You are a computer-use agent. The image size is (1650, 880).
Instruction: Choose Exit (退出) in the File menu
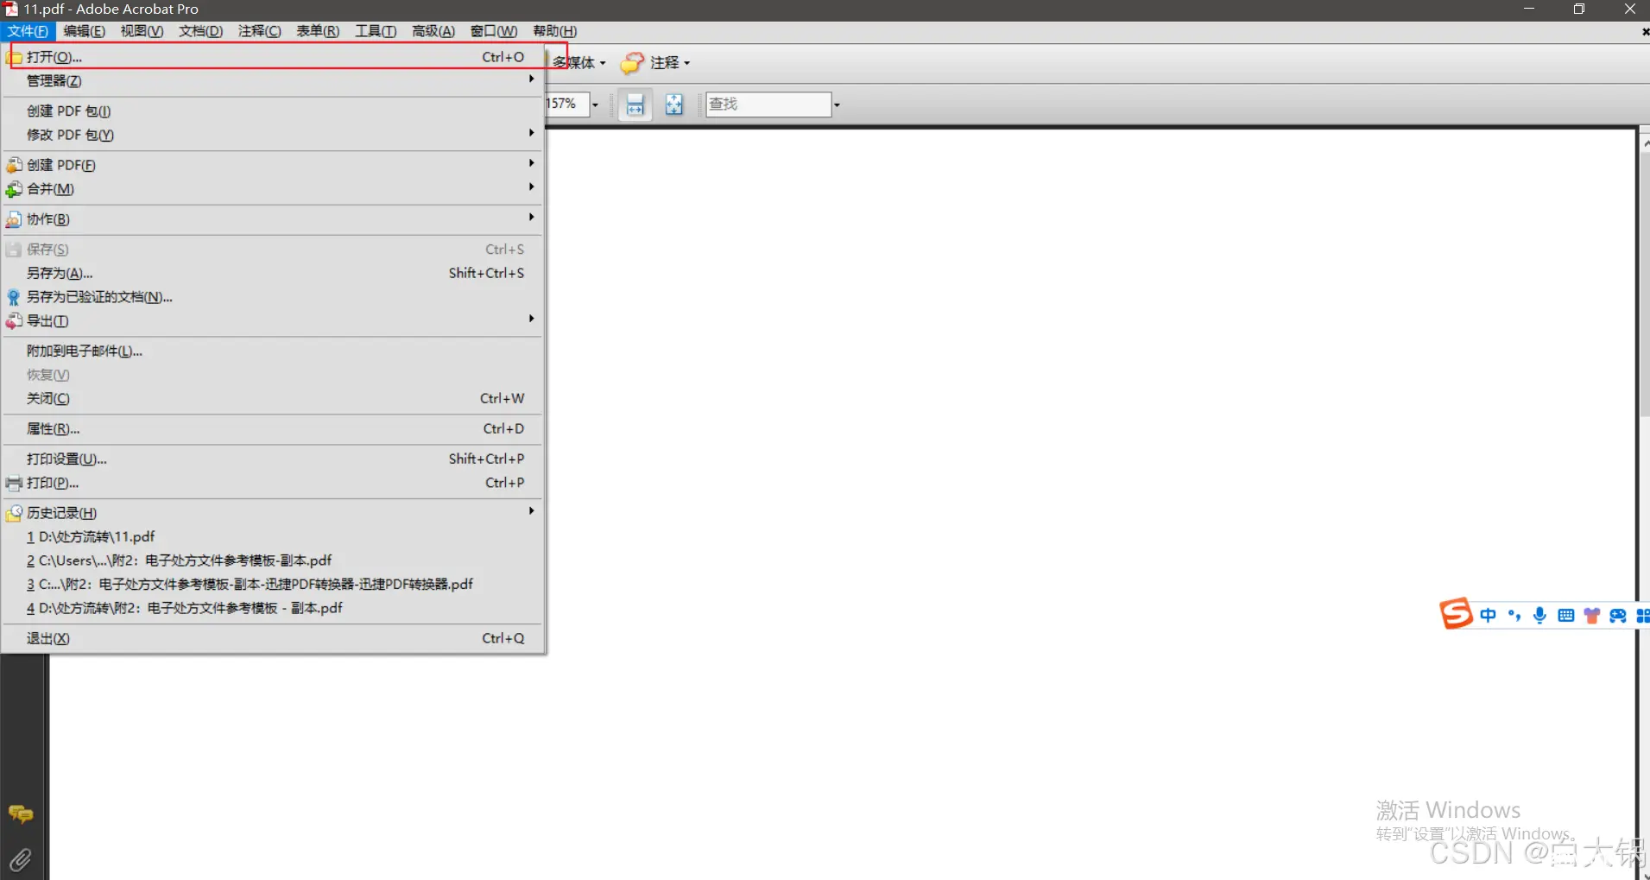273,638
